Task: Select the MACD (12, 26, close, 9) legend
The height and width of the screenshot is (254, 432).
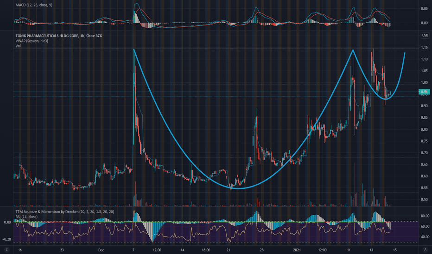Action: click(34, 5)
